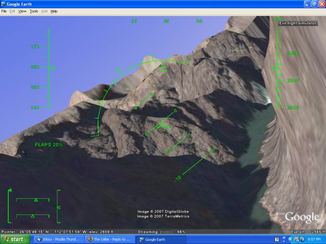Screen dimensions: 326x244
Task: Click the 2800 mark on altitude scale
Action: pos(293,107)
